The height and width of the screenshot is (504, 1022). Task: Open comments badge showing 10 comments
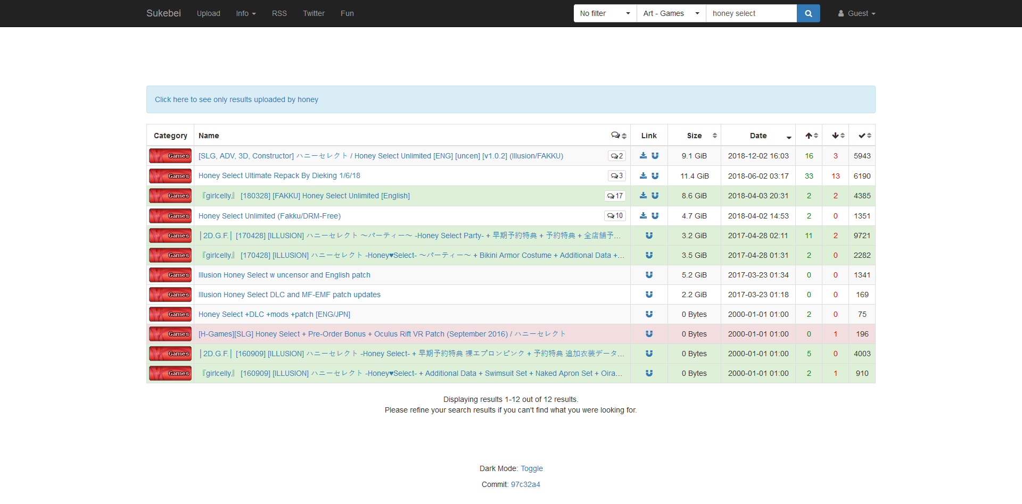pyautogui.click(x=615, y=215)
